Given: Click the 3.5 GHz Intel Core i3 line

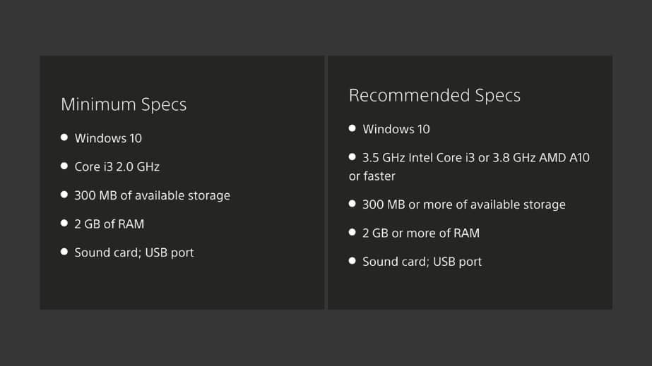Looking at the screenshot, I should click(476, 158).
